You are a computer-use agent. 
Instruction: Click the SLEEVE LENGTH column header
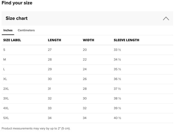coord(126,40)
